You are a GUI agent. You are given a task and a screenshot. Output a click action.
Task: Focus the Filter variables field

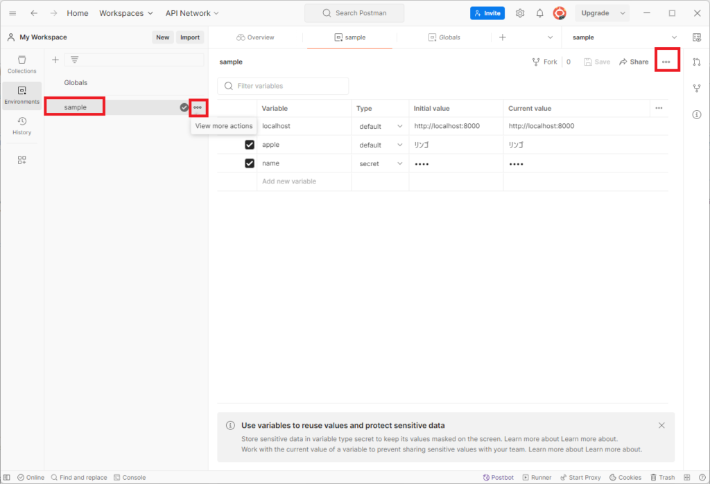(283, 86)
